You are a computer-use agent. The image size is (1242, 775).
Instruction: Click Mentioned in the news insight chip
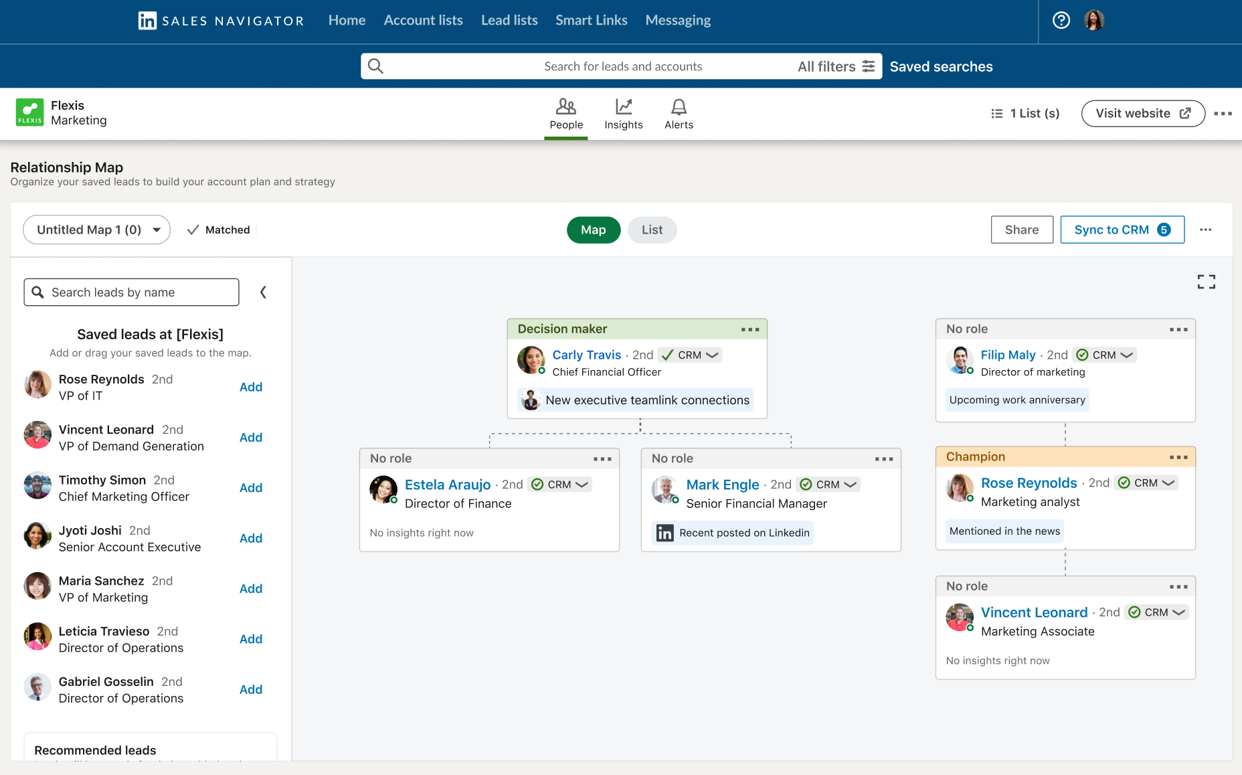1004,531
